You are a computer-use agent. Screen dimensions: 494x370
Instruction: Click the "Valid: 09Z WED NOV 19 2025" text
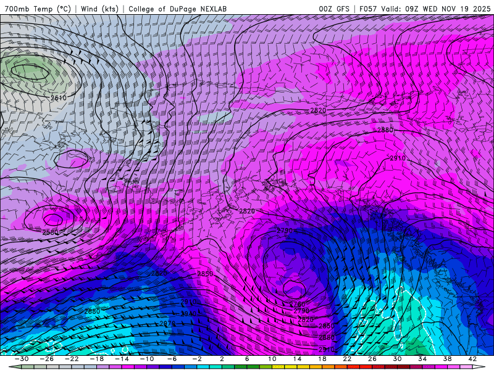pos(436,9)
